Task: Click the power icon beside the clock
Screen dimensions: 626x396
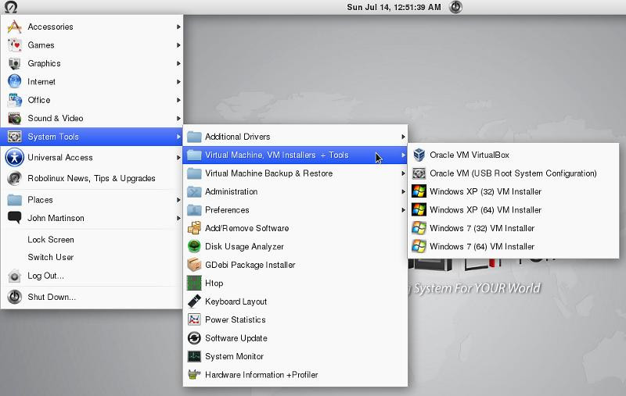Action: click(455, 7)
